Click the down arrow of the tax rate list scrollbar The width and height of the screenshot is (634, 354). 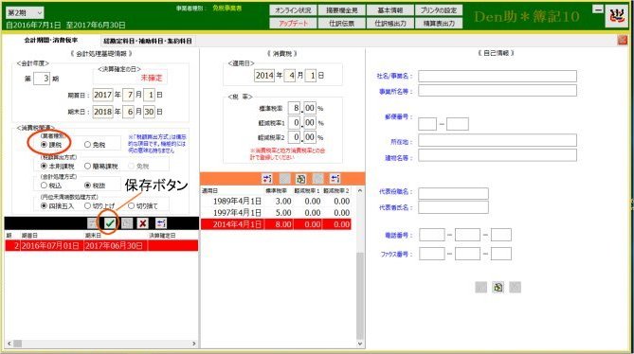pos(360,344)
